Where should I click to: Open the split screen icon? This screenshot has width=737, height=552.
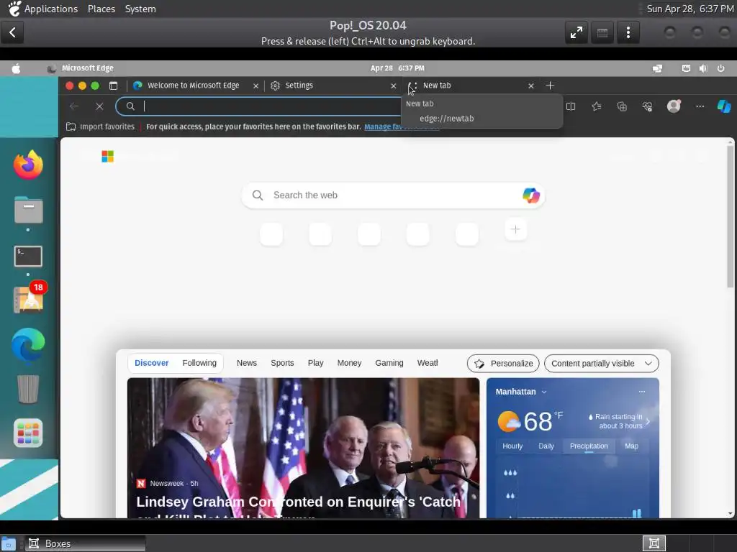(571, 106)
